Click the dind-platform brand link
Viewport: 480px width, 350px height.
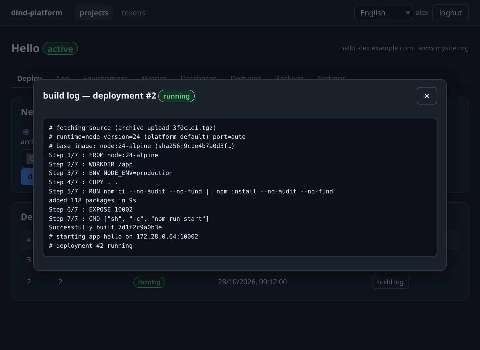37,13
